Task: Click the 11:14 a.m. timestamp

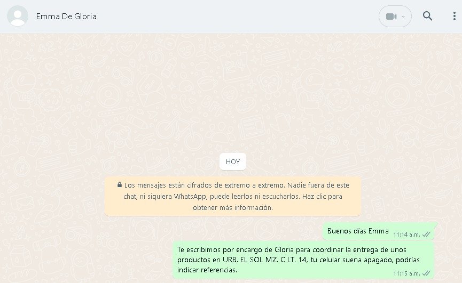Action: tap(406, 235)
